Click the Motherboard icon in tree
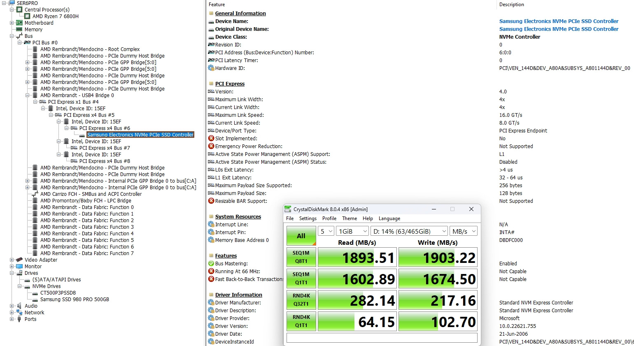 coord(19,23)
